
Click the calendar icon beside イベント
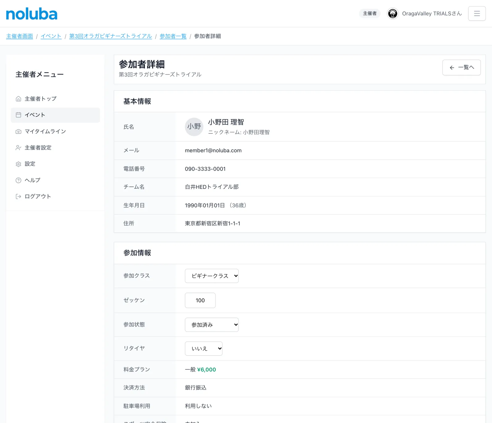[x=18, y=115]
